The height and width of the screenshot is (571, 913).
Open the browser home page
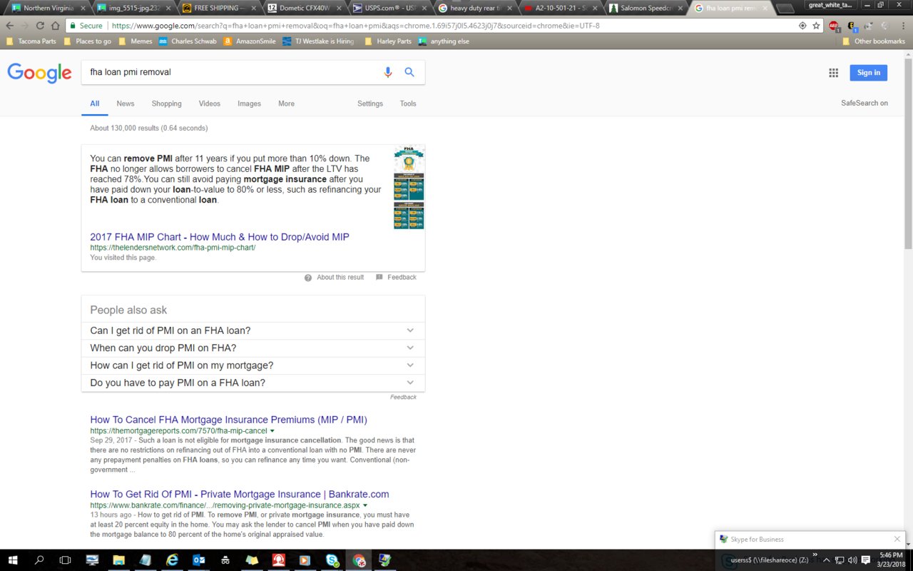tap(55, 26)
